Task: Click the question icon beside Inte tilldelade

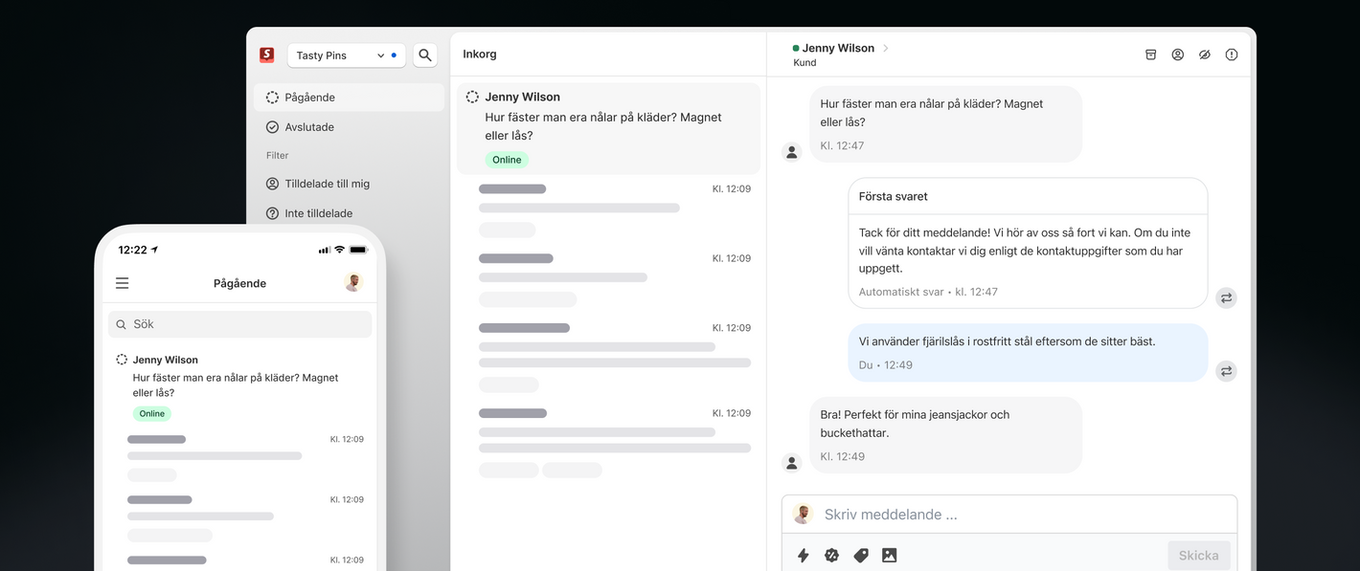Action: coord(272,213)
